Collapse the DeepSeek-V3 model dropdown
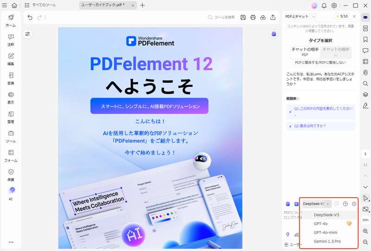The width and height of the screenshot is (371, 251). [316, 204]
